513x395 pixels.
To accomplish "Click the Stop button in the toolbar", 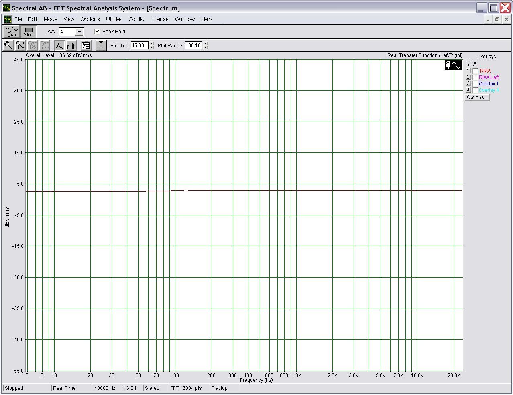I will [x=28, y=31].
